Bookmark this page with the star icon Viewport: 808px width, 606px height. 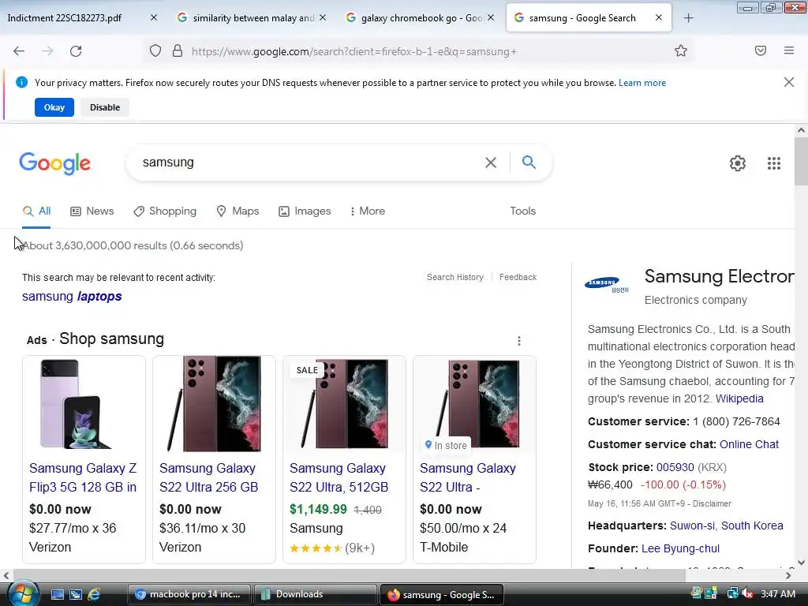681,50
